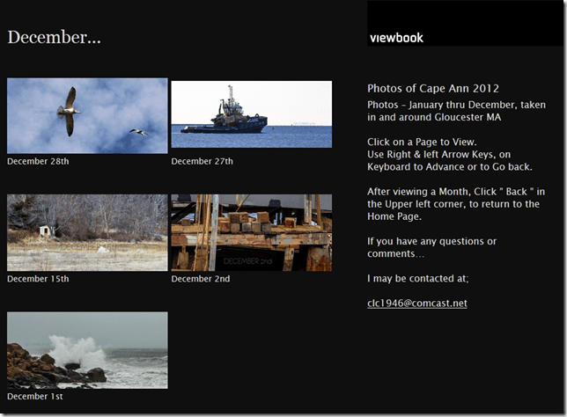Open the December 27th tugboat photo
Viewport: 567px width, 417px height.
[251, 114]
